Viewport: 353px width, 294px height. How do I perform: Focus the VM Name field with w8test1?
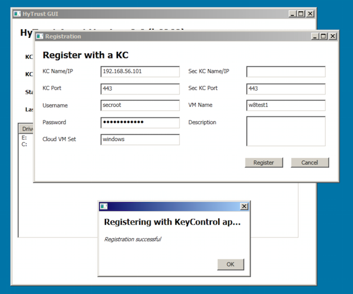(x=286, y=105)
